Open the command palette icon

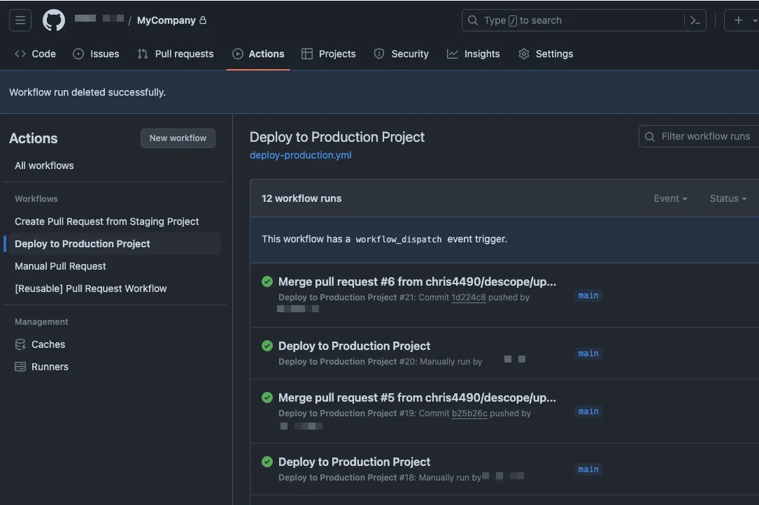click(695, 20)
